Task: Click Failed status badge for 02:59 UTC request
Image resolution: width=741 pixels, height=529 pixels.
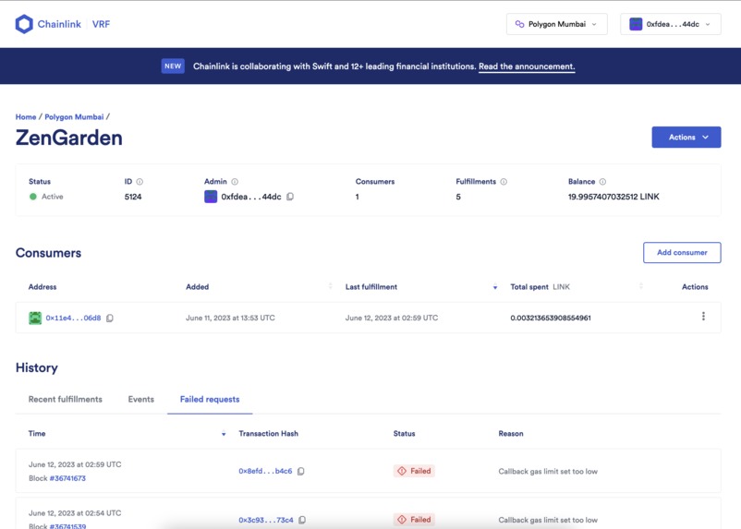Action: (414, 471)
